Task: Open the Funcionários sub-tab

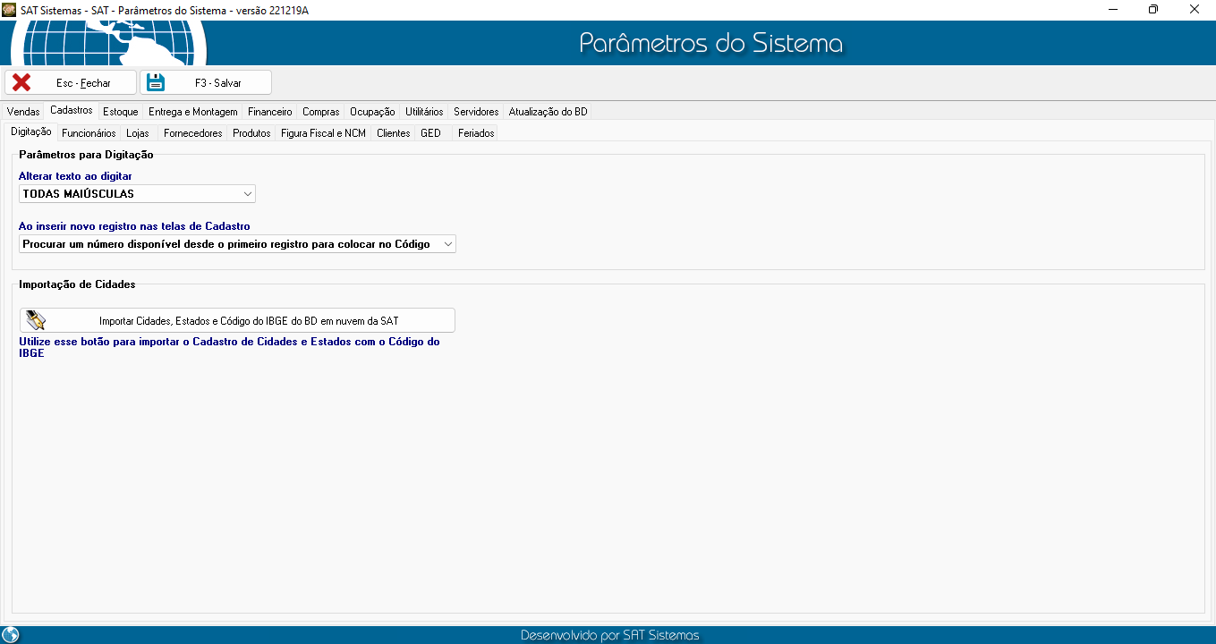Action: [x=89, y=133]
